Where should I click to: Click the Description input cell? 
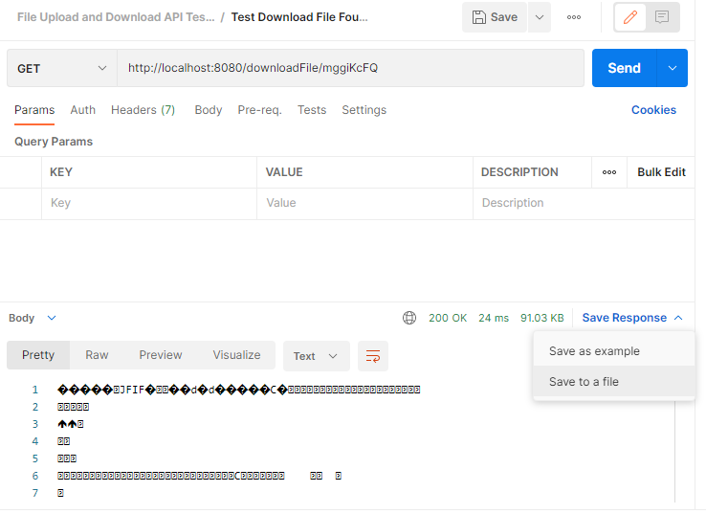pos(584,203)
